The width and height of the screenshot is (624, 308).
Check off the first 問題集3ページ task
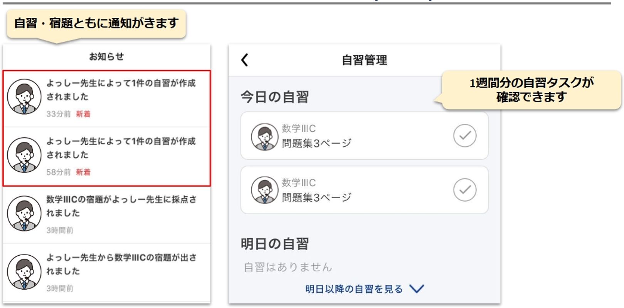(465, 136)
